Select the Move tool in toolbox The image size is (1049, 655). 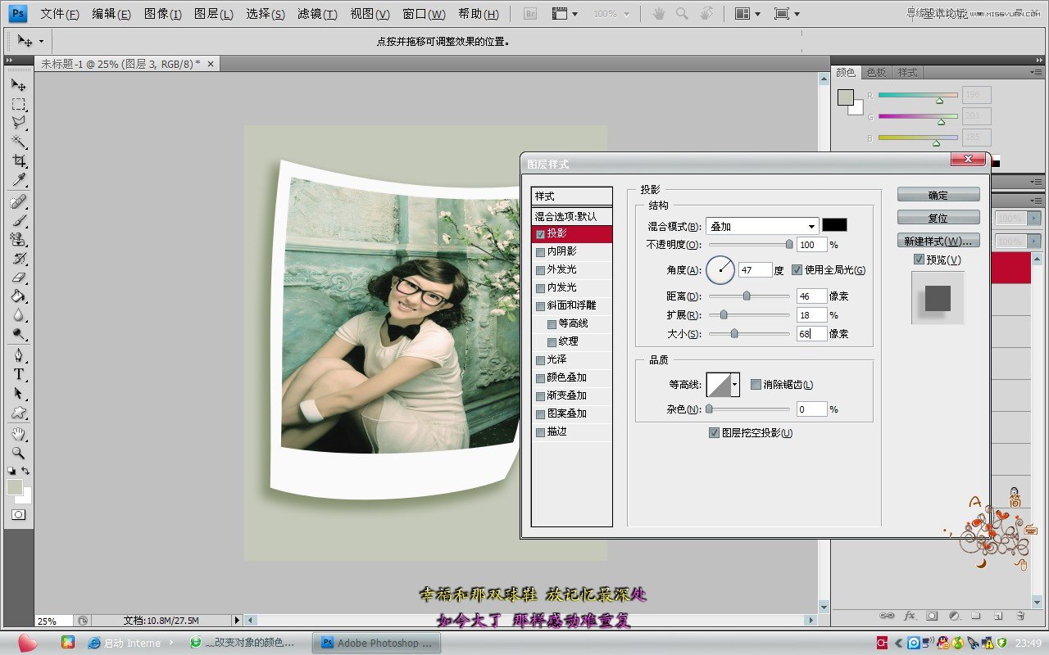18,84
